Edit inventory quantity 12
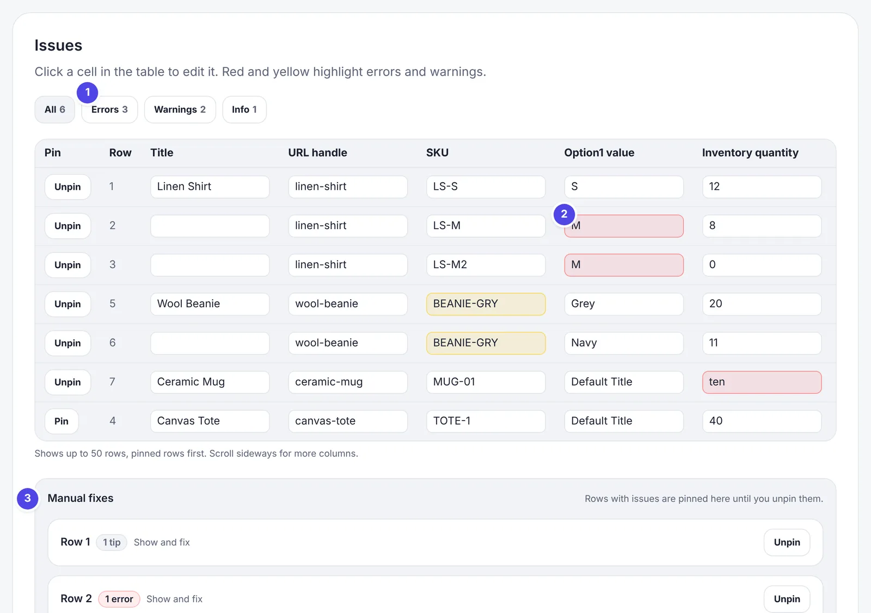The height and width of the screenshot is (613, 871). point(762,187)
